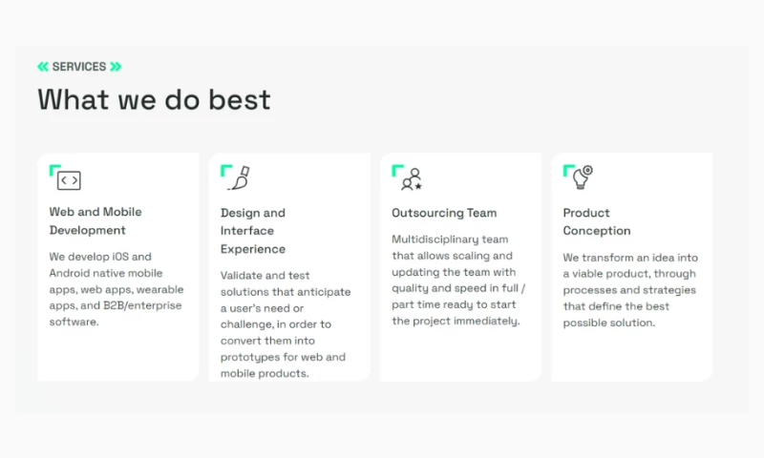Click the left green double chevron
Screen dimensions: 764x458
43,67
